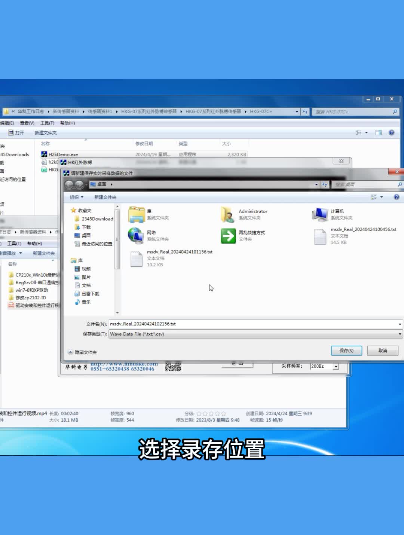Open the Administrator folder icon
Screen dimensions: 404x535
point(228,214)
